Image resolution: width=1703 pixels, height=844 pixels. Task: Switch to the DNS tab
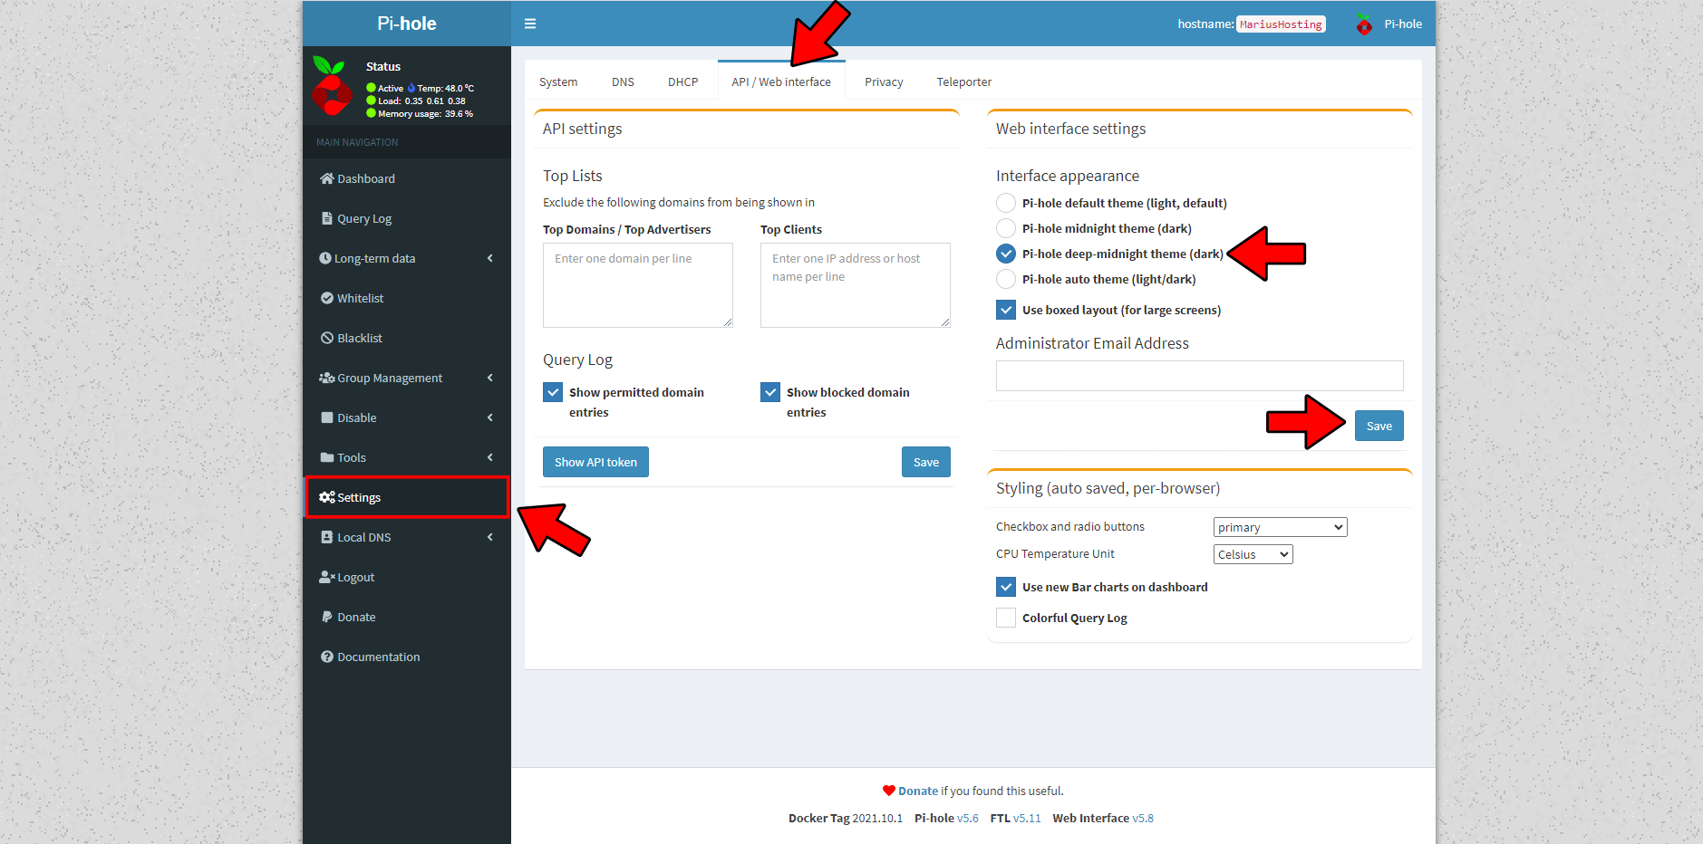pyautogui.click(x=623, y=82)
